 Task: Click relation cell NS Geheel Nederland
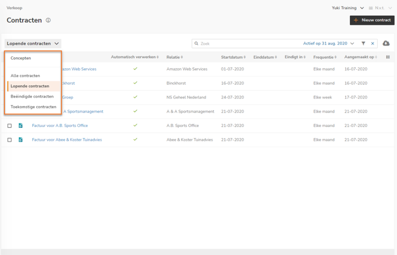(x=186, y=97)
